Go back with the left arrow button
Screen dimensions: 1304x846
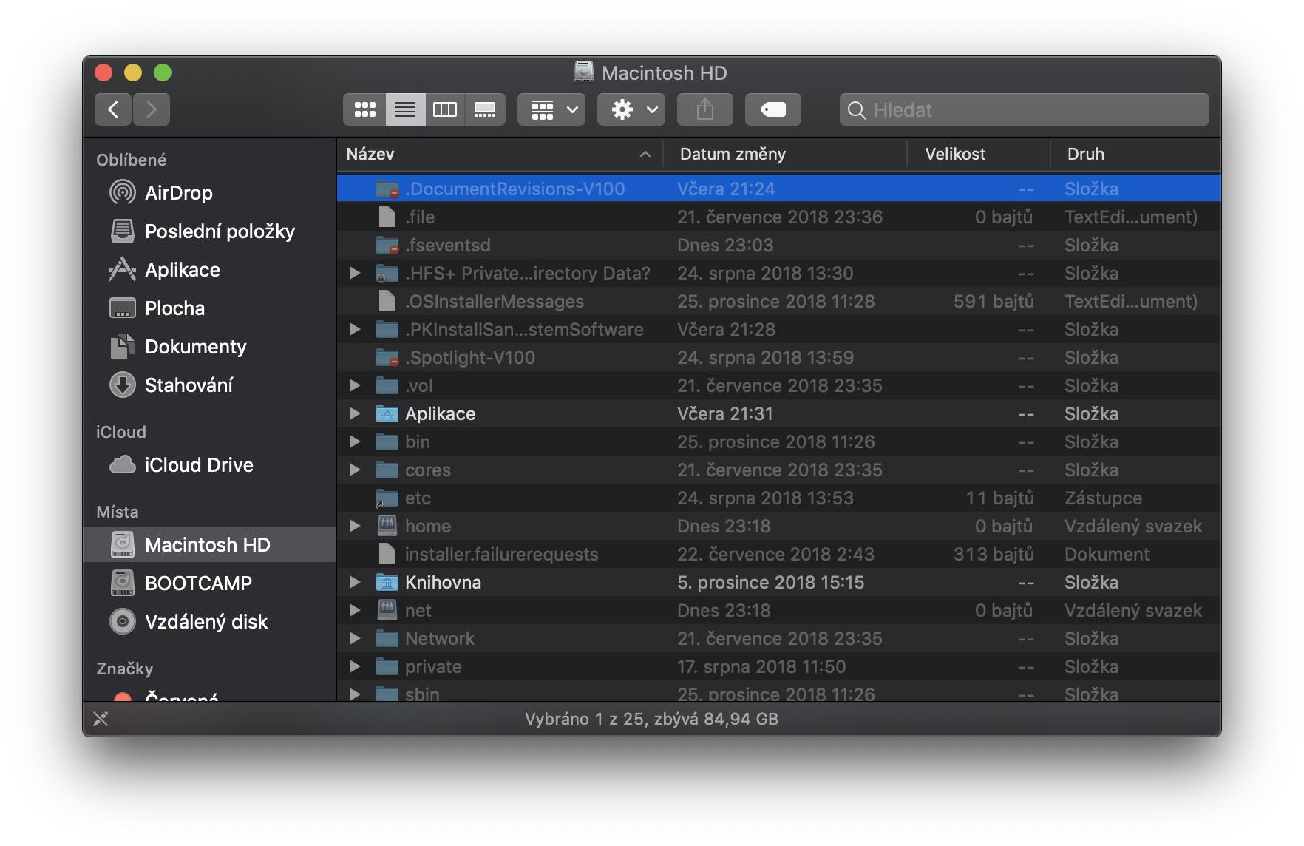tap(113, 109)
